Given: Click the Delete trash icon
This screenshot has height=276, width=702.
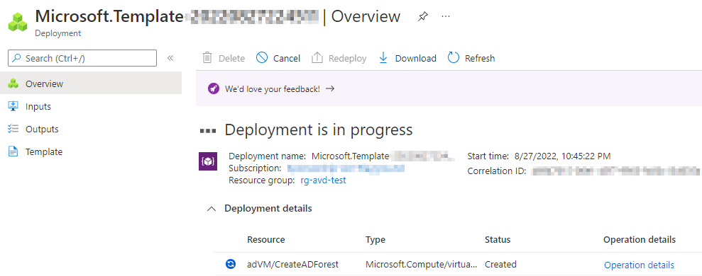Looking at the screenshot, I should tap(207, 58).
